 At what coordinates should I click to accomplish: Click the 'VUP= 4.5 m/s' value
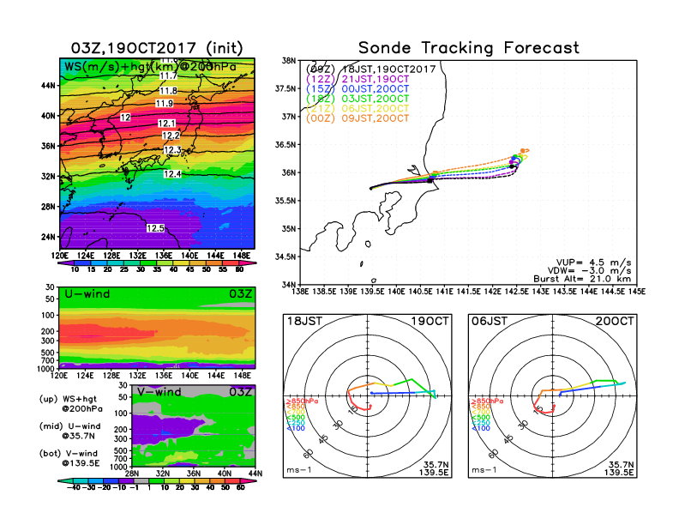(x=593, y=262)
